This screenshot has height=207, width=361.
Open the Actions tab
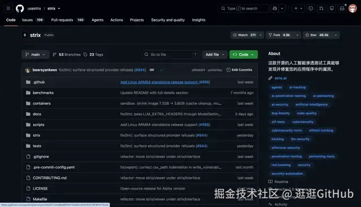117,20
